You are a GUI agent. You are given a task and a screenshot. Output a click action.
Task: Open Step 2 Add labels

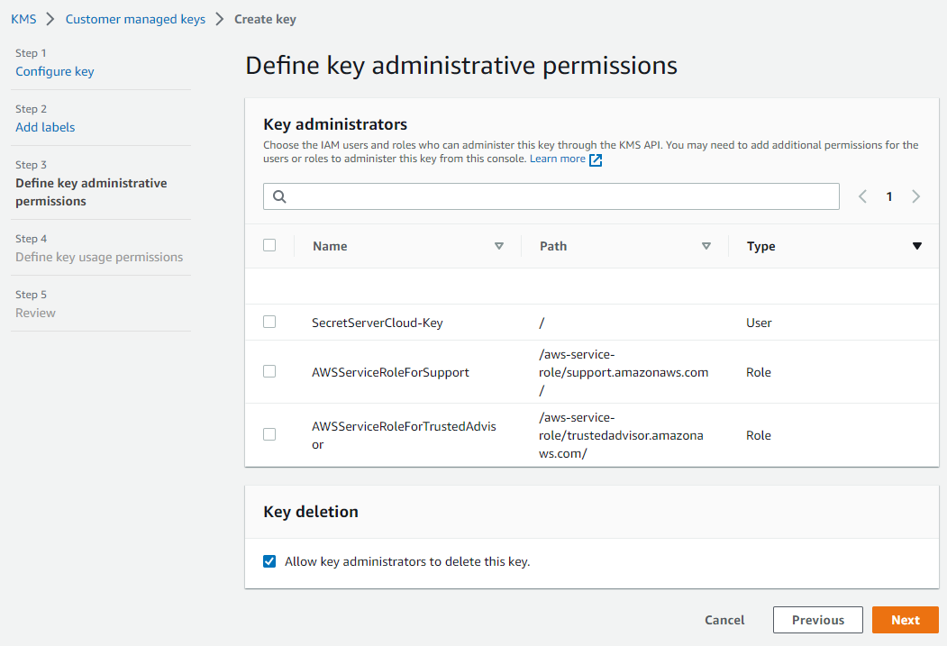click(x=45, y=127)
